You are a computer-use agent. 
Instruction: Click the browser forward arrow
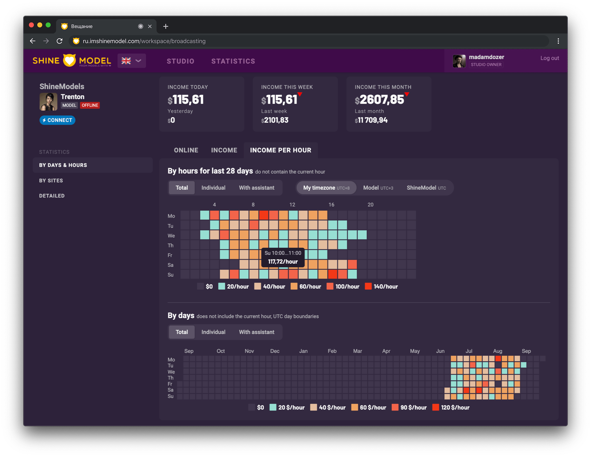coord(46,41)
